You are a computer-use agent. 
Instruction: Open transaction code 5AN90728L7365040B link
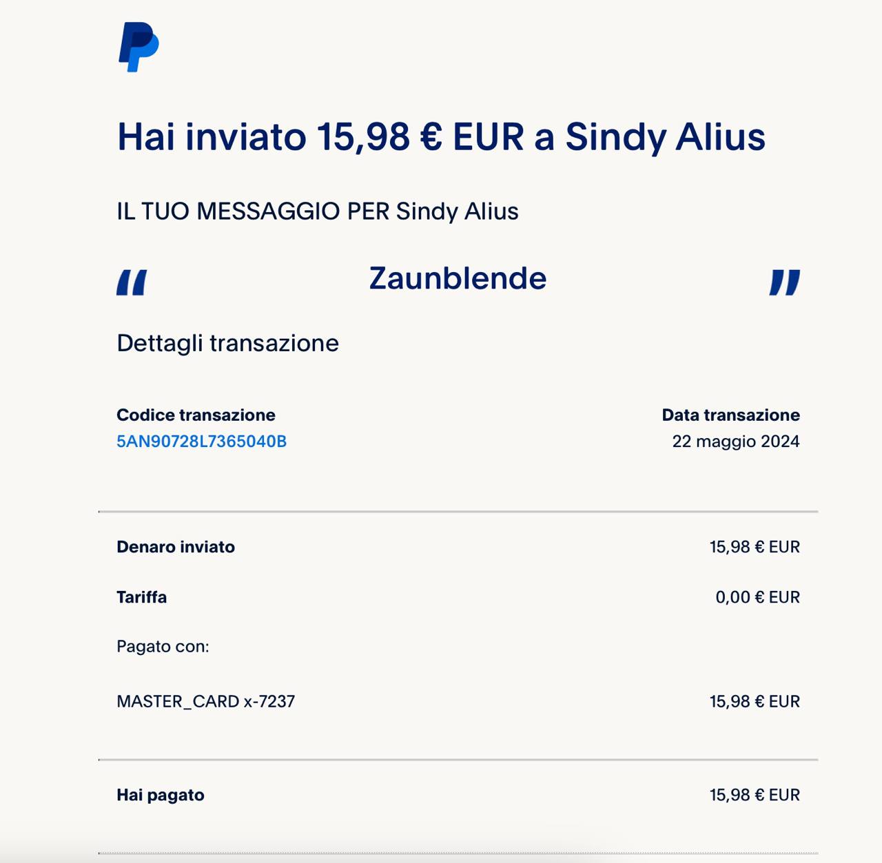(201, 441)
